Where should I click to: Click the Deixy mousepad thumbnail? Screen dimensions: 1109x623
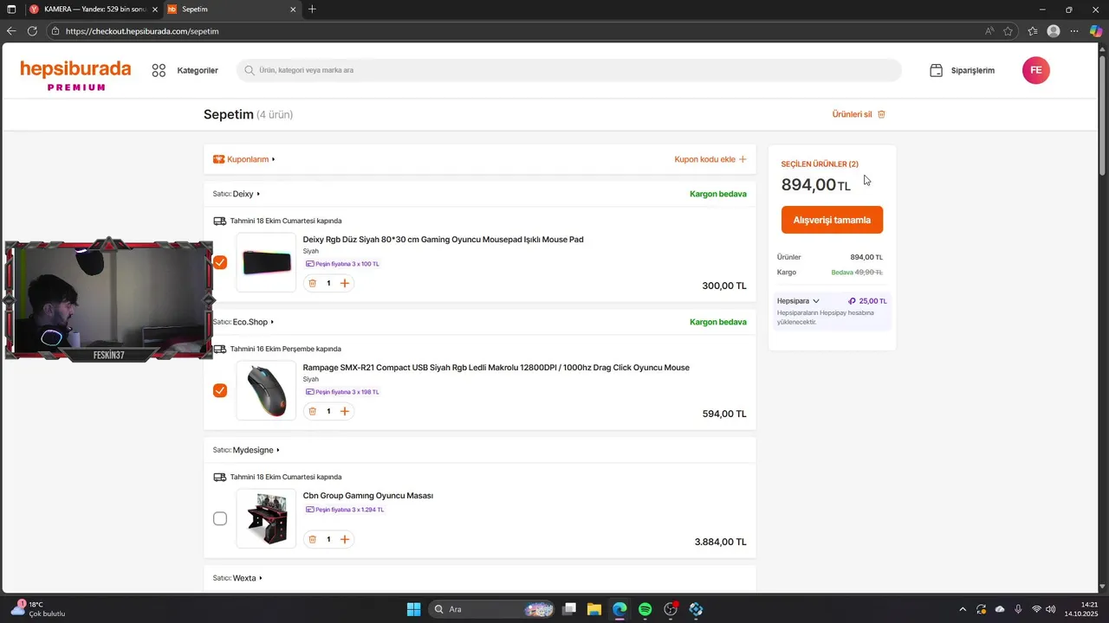point(266,262)
